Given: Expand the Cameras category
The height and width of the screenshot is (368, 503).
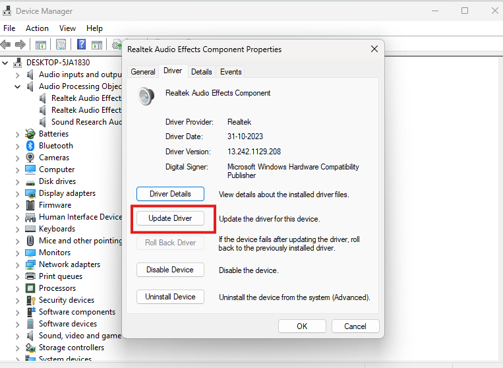Looking at the screenshot, I should tap(17, 158).
